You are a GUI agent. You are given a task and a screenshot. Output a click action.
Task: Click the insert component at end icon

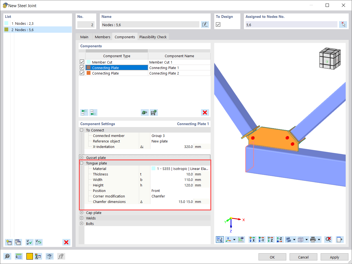(94, 112)
